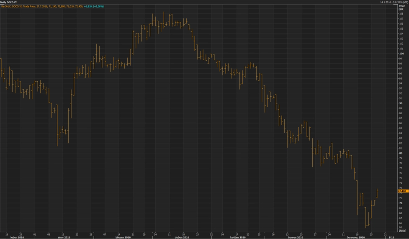409x239 pixels.
Task: Click the 80 level on price axis
Action: pyautogui.click(x=401, y=153)
